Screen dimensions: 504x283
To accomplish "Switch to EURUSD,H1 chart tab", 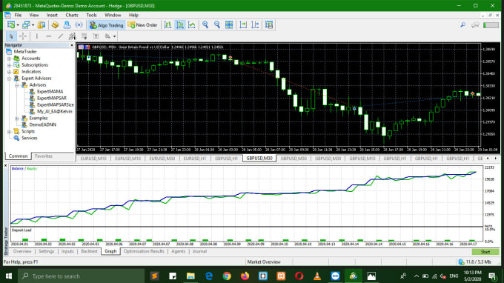I will [x=194, y=159].
